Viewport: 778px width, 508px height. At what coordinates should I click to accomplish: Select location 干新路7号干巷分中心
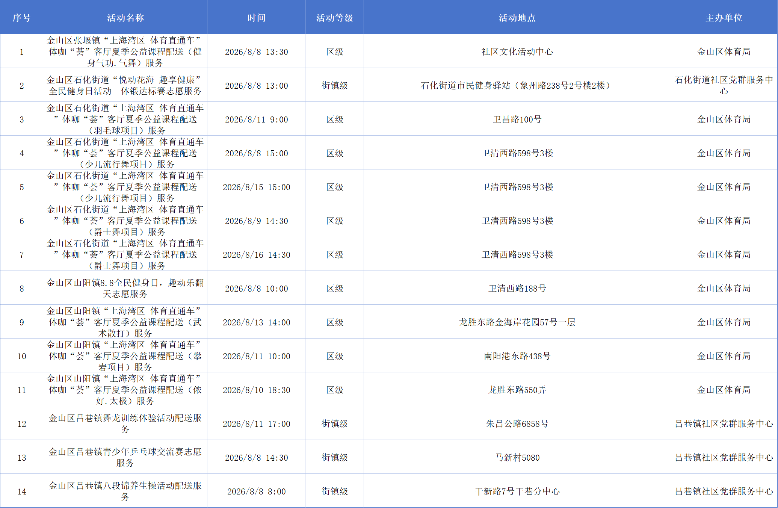point(517,491)
